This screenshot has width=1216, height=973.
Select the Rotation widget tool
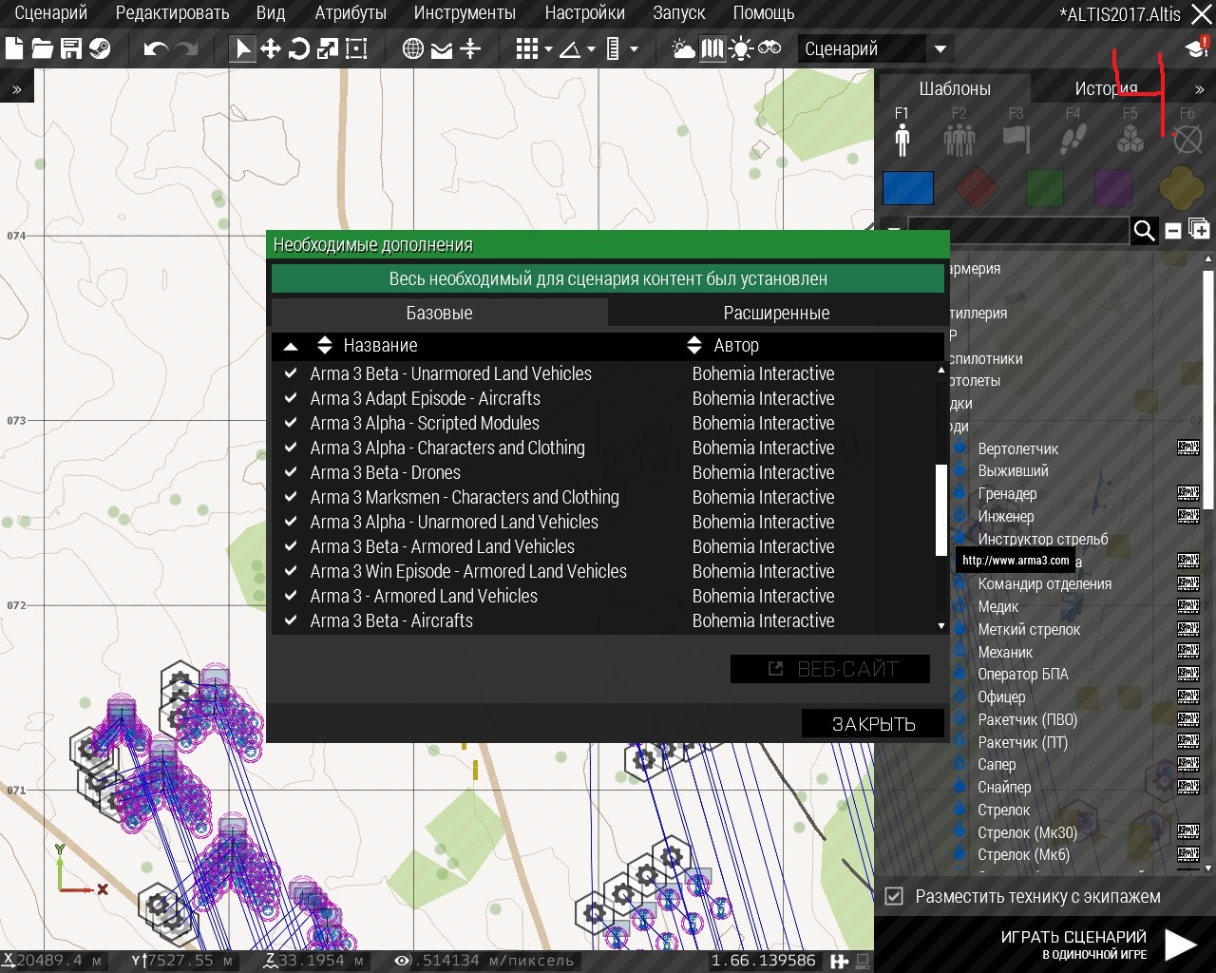[x=299, y=48]
